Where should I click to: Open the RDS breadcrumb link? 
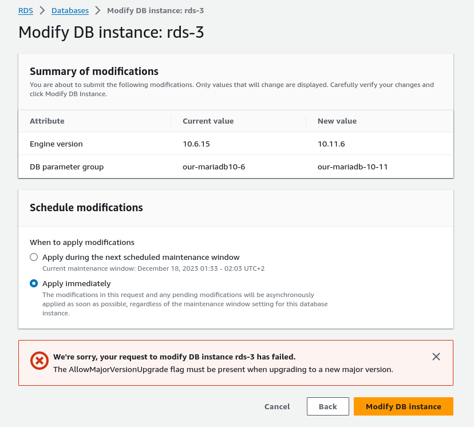coord(26,10)
